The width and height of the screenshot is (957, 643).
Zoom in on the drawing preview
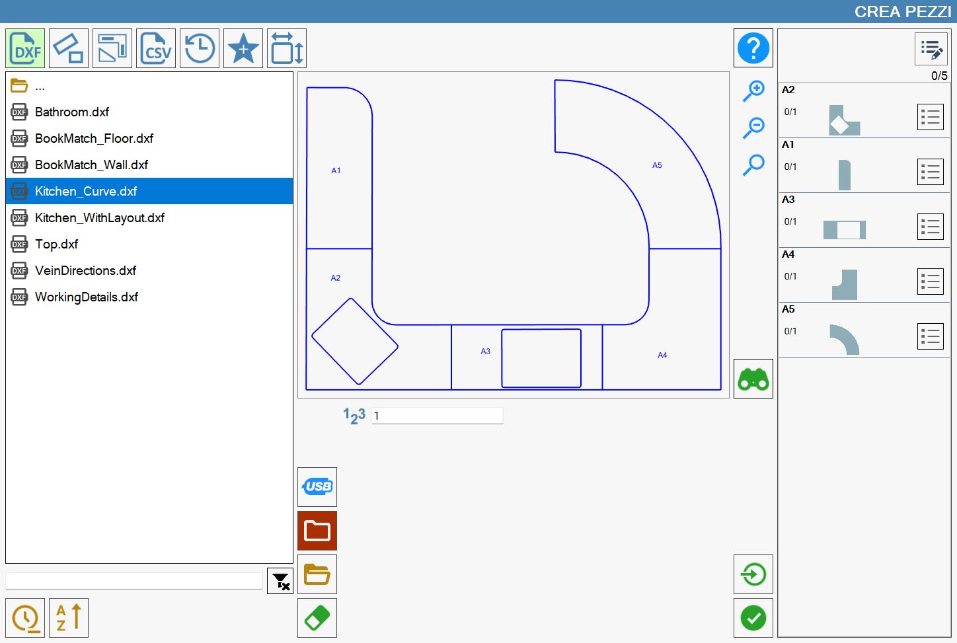pos(753,91)
